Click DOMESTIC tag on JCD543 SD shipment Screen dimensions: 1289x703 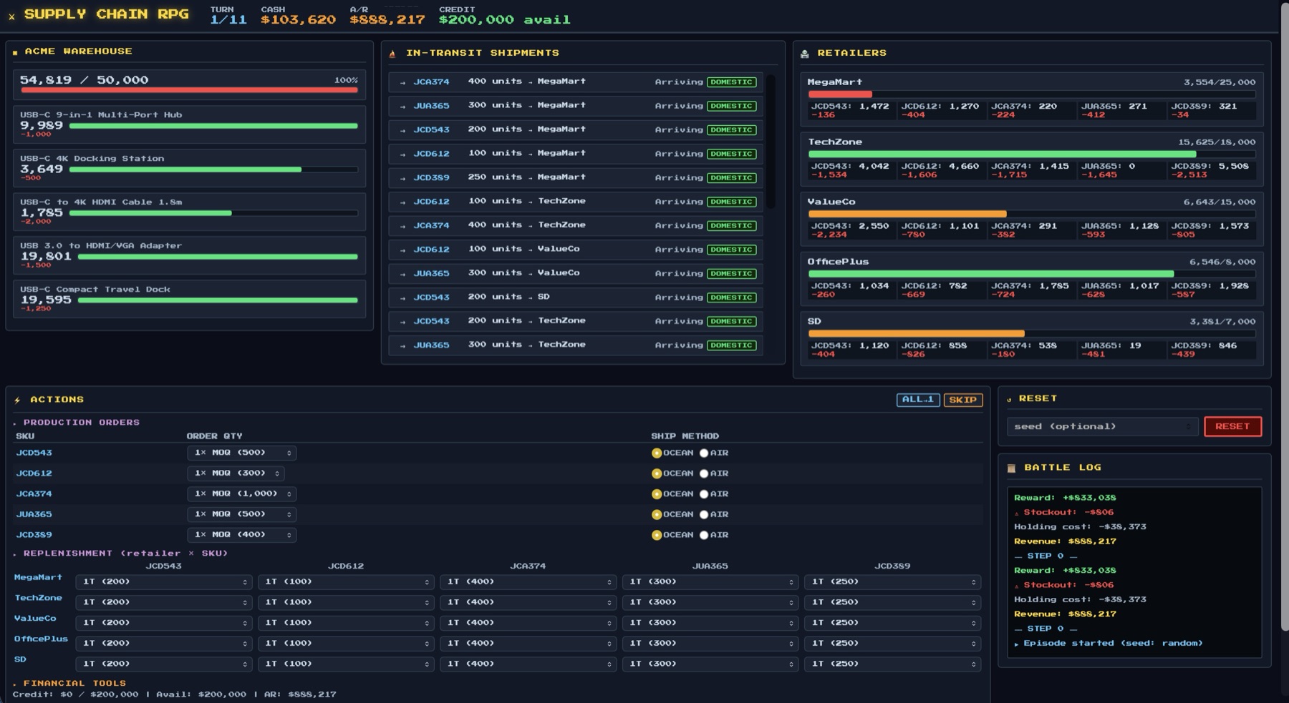point(731,298)
